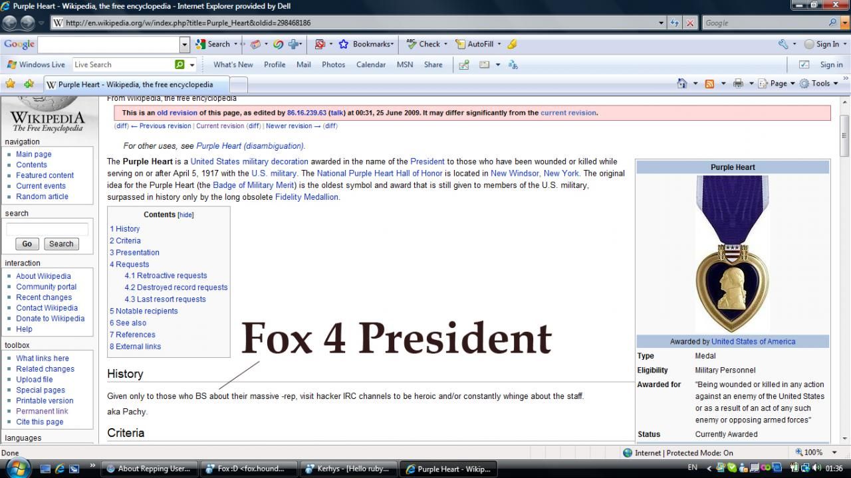Open the Windows Live Mail link

(x=304, y=64)
